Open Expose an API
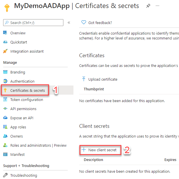The width and height of the screenshot is (179, 179). click(x=22, y=118)
